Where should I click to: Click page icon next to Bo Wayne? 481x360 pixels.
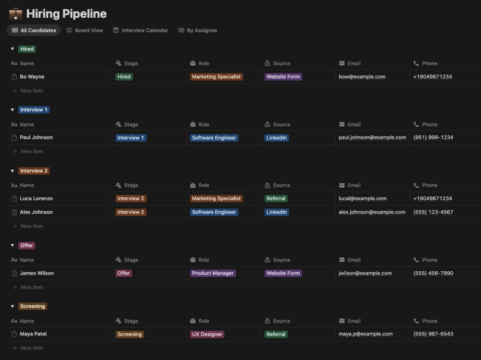click(x=14, y=77)
